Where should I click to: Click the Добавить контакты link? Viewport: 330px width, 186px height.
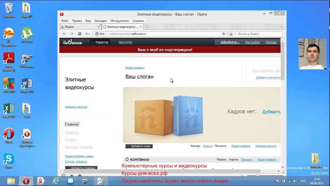(268, 78)
